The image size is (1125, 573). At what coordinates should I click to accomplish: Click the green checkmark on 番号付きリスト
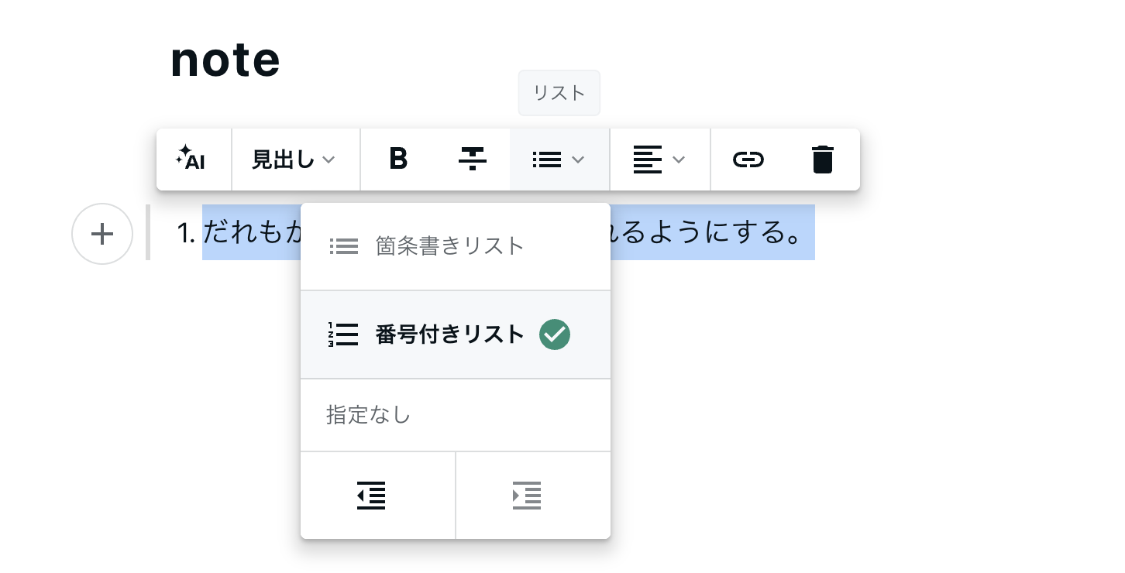pyautogui.click(x=555, y=335)
